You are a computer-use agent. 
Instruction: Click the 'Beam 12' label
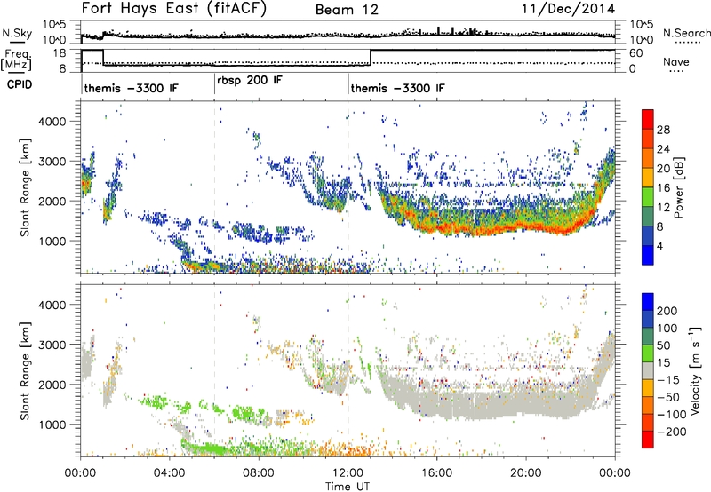(x=347, y=10)
